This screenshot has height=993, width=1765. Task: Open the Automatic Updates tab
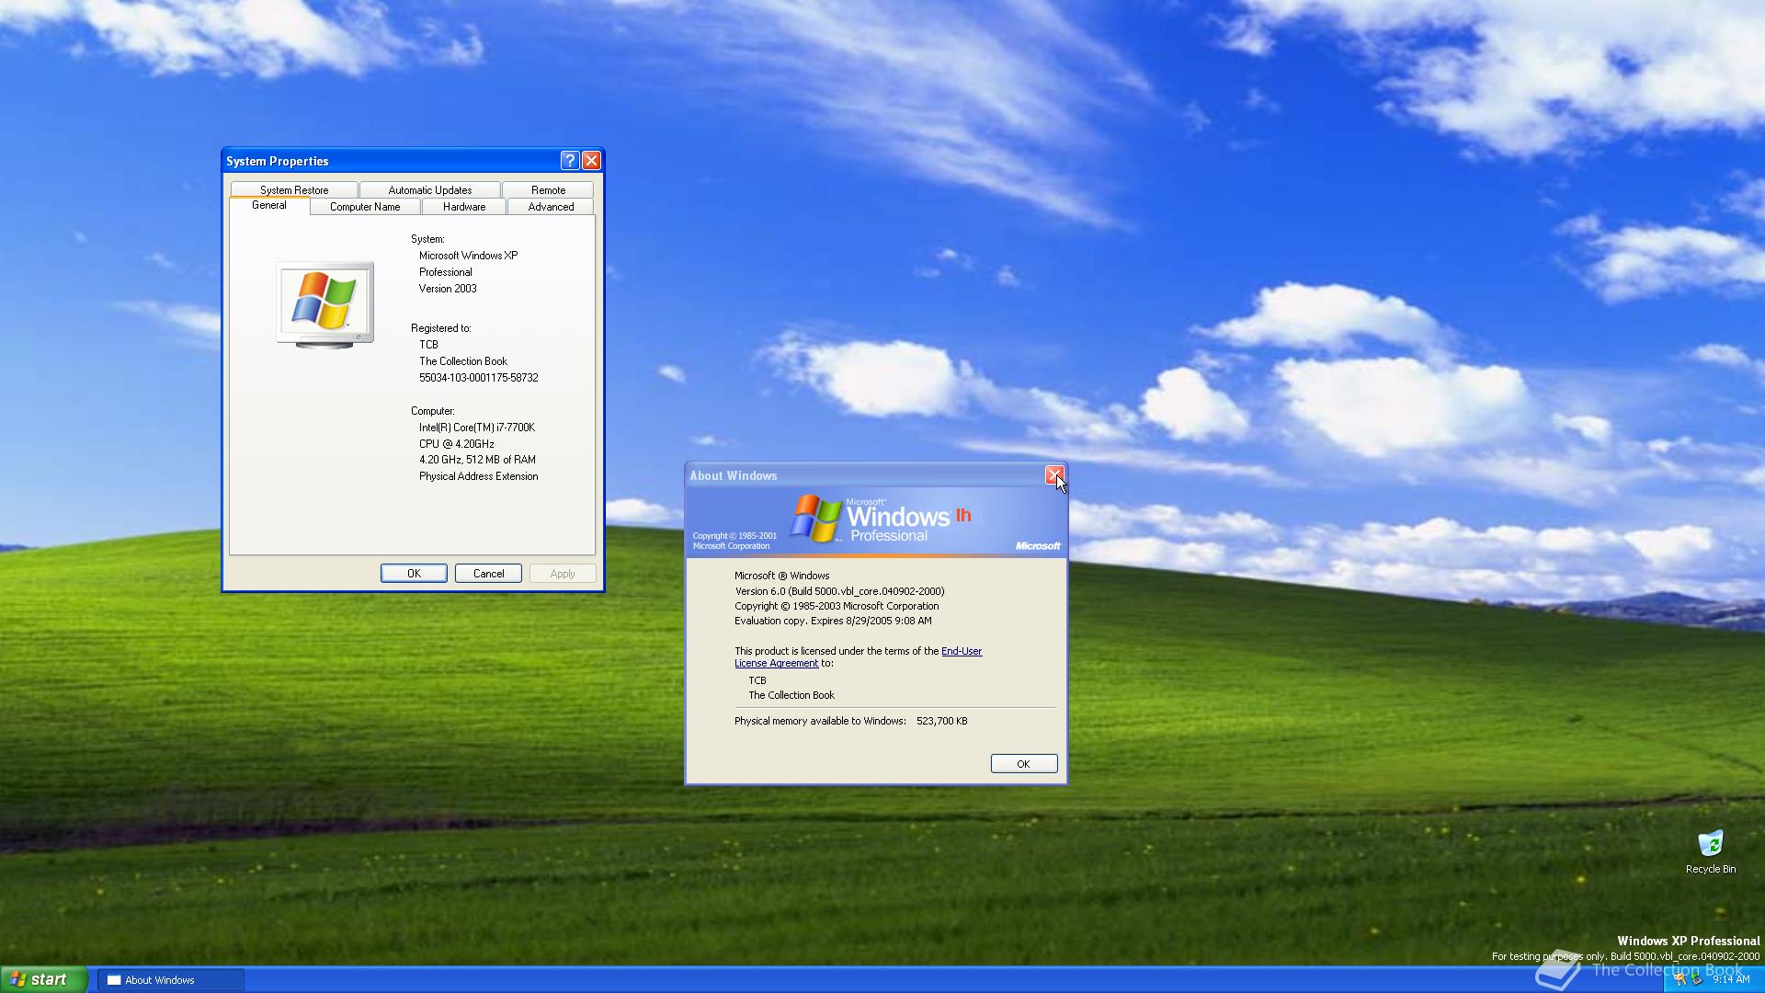click(x=429, y=190)
